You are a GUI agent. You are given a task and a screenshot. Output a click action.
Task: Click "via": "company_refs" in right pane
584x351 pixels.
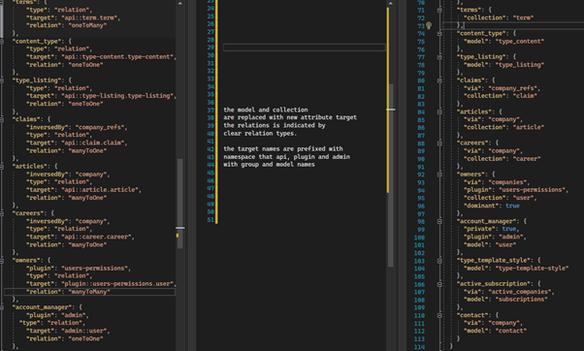(502, 88)
